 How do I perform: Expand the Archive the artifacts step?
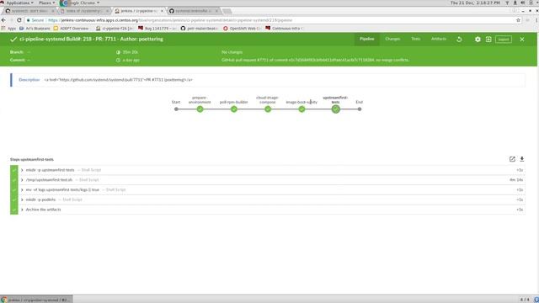(22, 210)
